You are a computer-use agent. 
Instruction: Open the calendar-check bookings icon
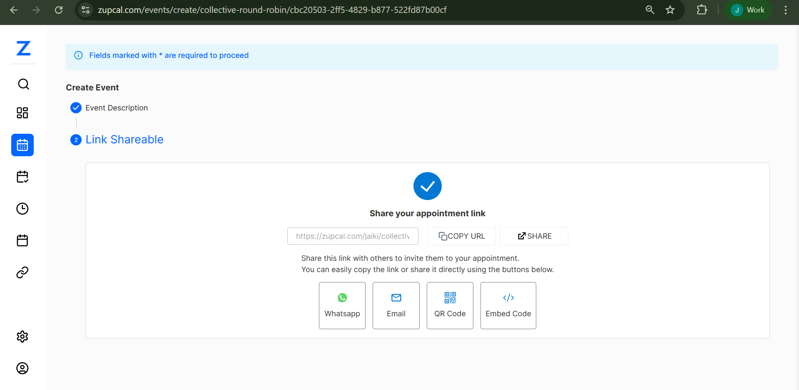point(22,177)
